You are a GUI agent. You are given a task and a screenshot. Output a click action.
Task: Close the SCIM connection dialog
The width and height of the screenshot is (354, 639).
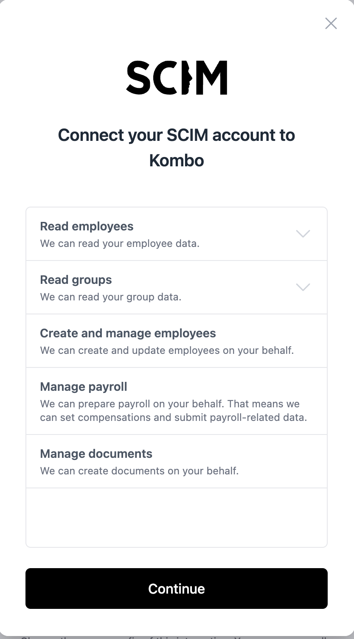click(x=331, y=23)
